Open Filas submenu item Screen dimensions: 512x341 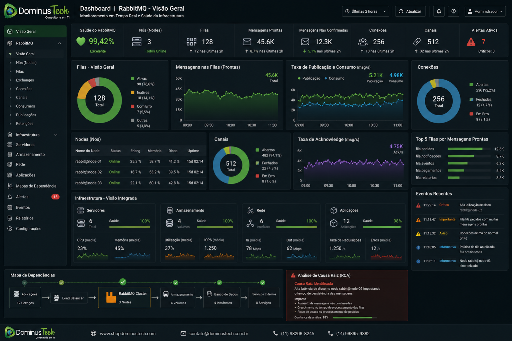click(x=20, y=71)
